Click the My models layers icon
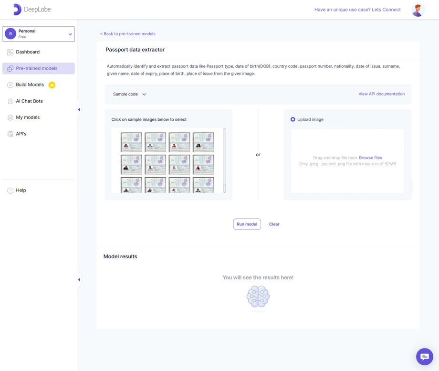This screenshot has width=439, height=371. click(10, 117)
